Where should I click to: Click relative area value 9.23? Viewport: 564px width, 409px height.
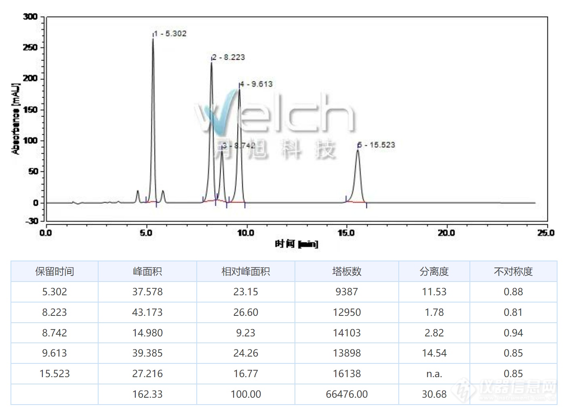pos(246,333)
